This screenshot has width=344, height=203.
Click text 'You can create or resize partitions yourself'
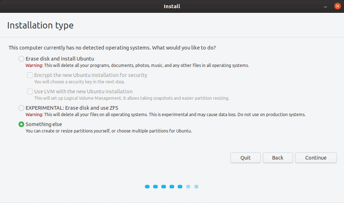click(68, 131)
